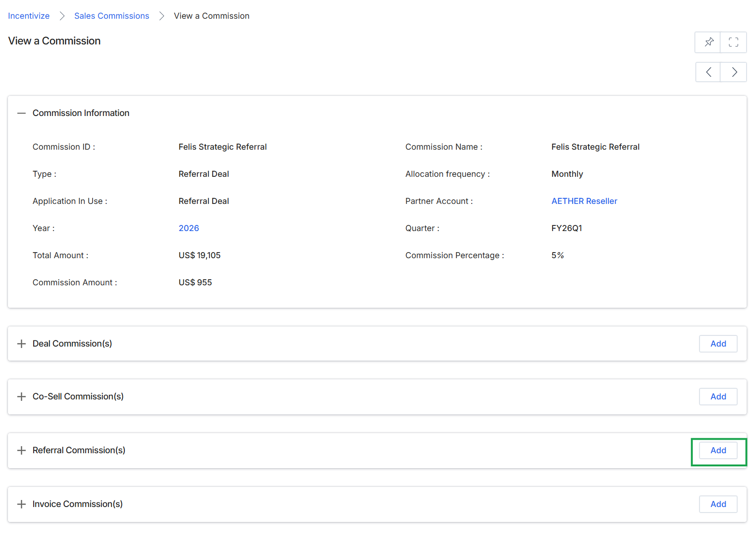This screenshot has height=536, width=756.
Task: Click the Partner Account field label
Action: coord(439,201)
